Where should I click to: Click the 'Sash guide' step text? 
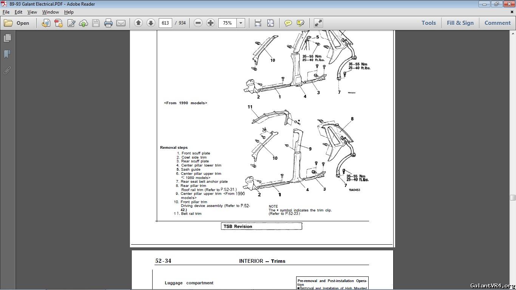(x=190, y=170)
